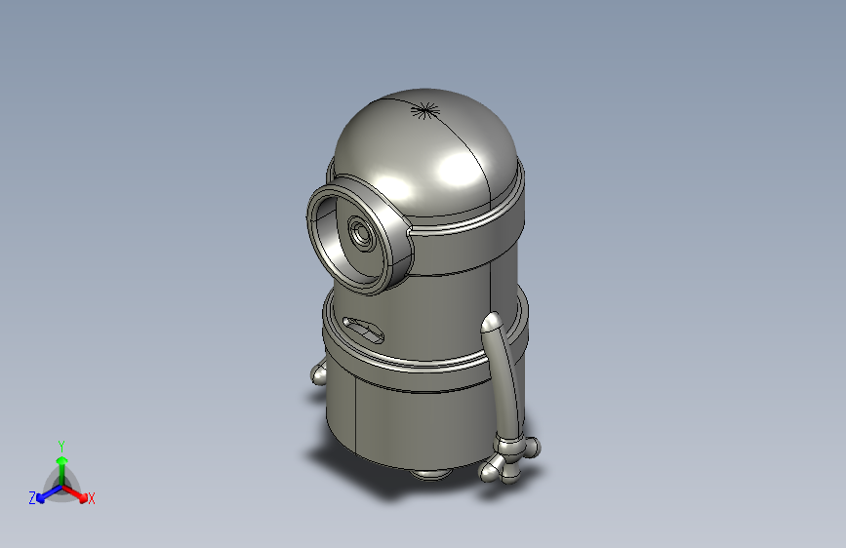Select the domed head surface of the model
This screenshot has height=548, width=846.
pyautogui.click(x=426, y=151)
